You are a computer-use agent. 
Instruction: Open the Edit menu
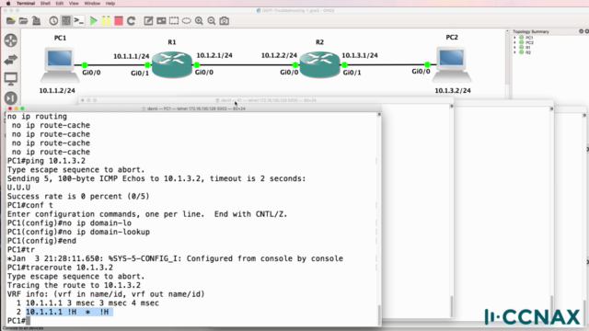59,4
